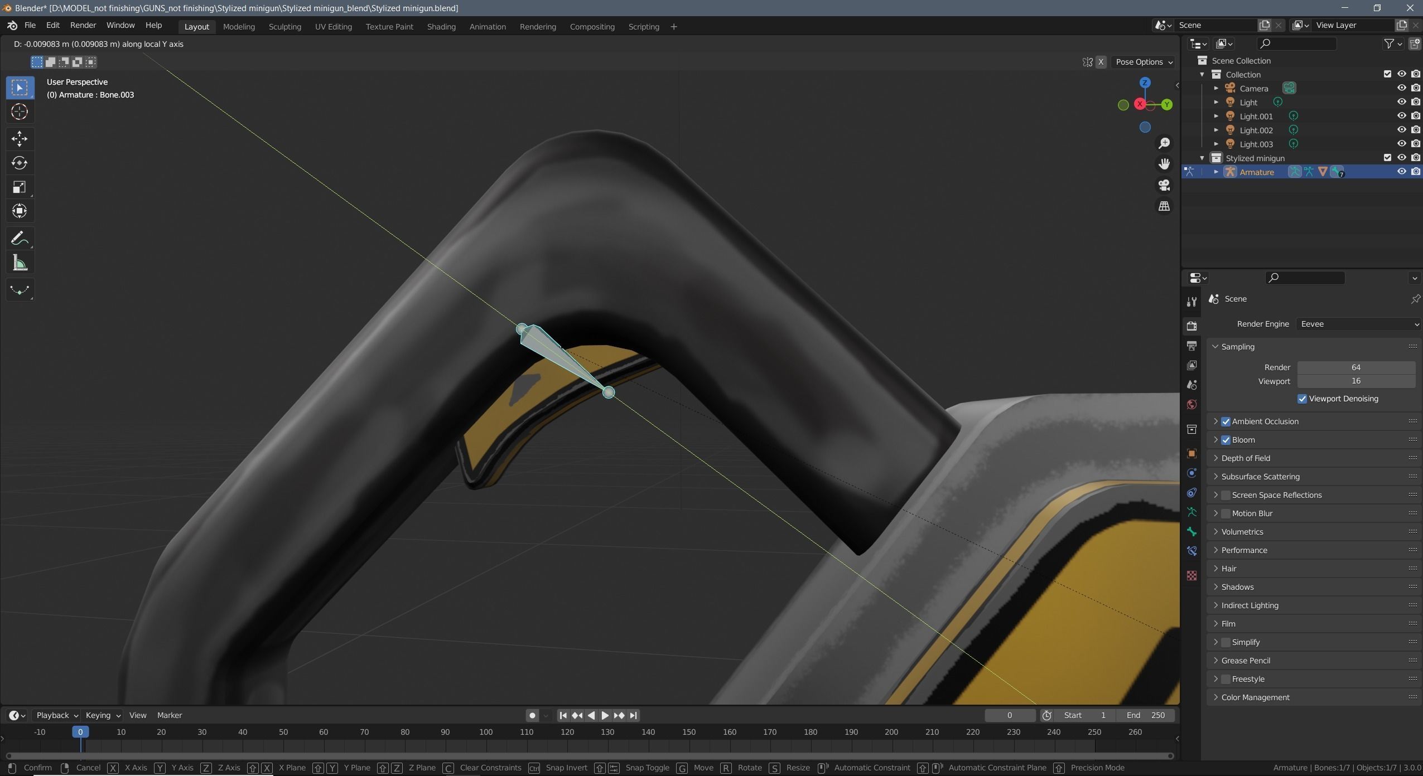Open the World properties tab

[1192, 405]
